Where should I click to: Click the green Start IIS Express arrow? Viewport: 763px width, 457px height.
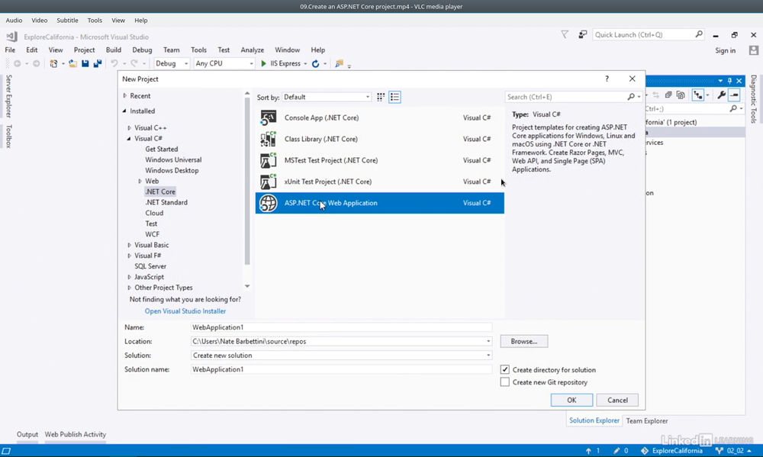click(x=264, y=63)
